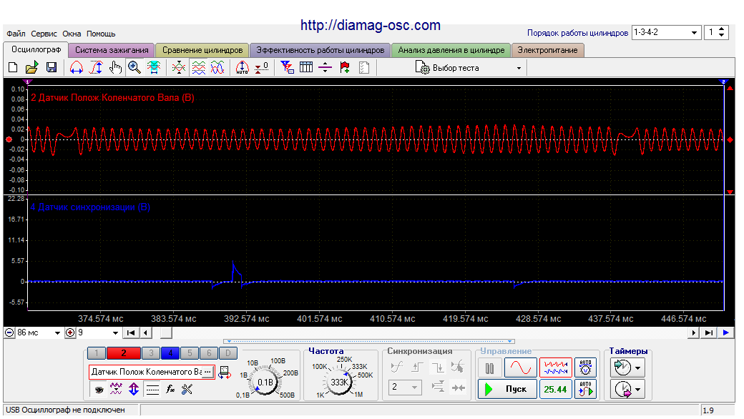Switch to the Электропитание tab
744x419 pixels.
pos(547,50)
